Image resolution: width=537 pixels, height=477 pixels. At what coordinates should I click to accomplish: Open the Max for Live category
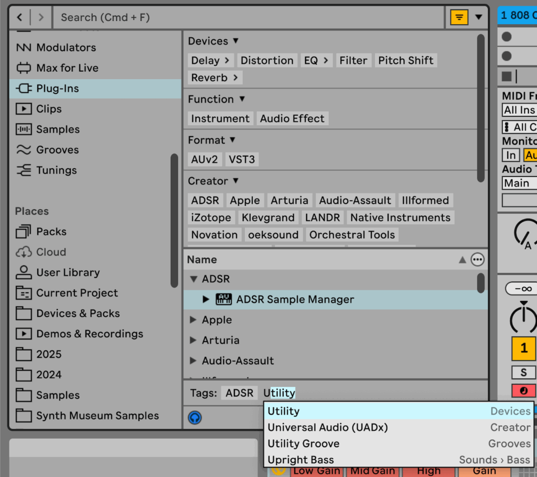pyautogui.click(x=63, y=68)
